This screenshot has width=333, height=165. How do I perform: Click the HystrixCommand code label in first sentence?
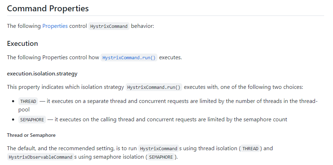pos(109,26)
